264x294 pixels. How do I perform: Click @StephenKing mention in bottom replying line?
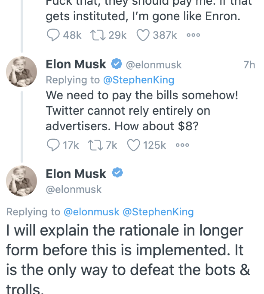[158, 211]
